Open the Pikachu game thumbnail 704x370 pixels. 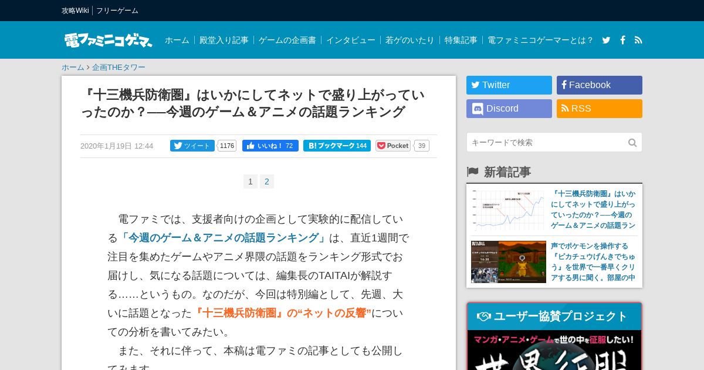coord(509,262)
